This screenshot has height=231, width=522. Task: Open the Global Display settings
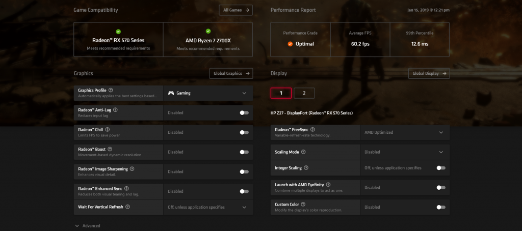tap(429, 73)
